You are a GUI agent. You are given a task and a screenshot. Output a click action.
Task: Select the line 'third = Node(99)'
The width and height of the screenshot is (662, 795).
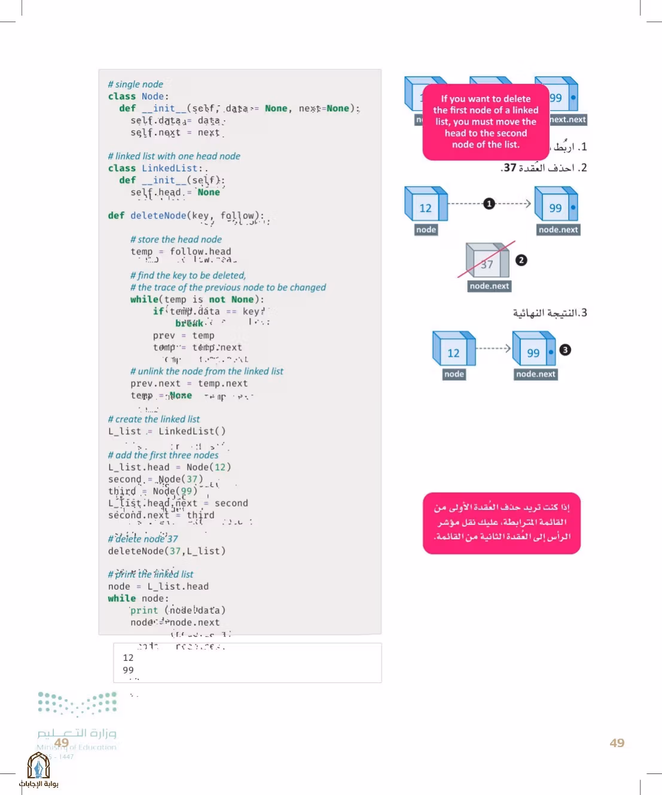point(152,491)
